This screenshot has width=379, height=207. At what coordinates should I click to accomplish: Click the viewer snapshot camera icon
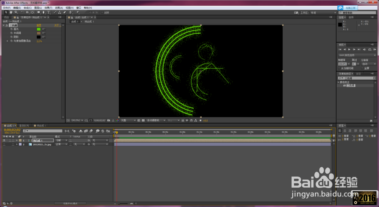click(x=108, y=120)
